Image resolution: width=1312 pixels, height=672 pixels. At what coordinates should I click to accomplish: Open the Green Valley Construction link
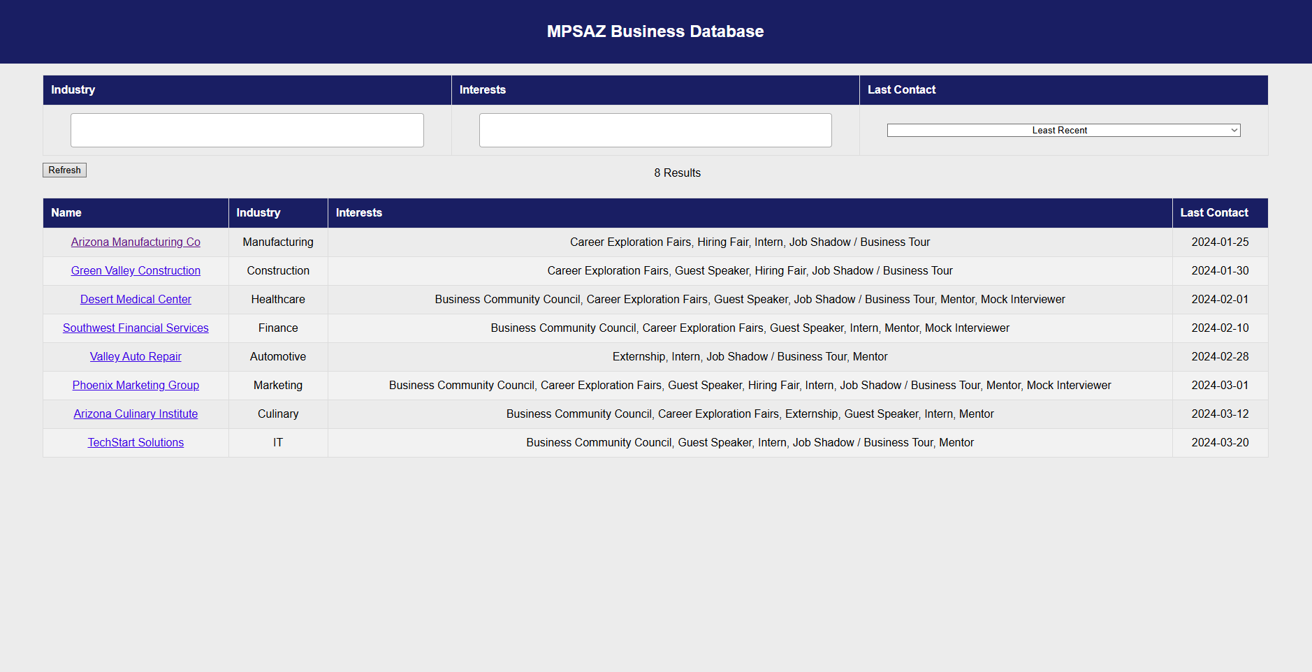coord(136,270)
